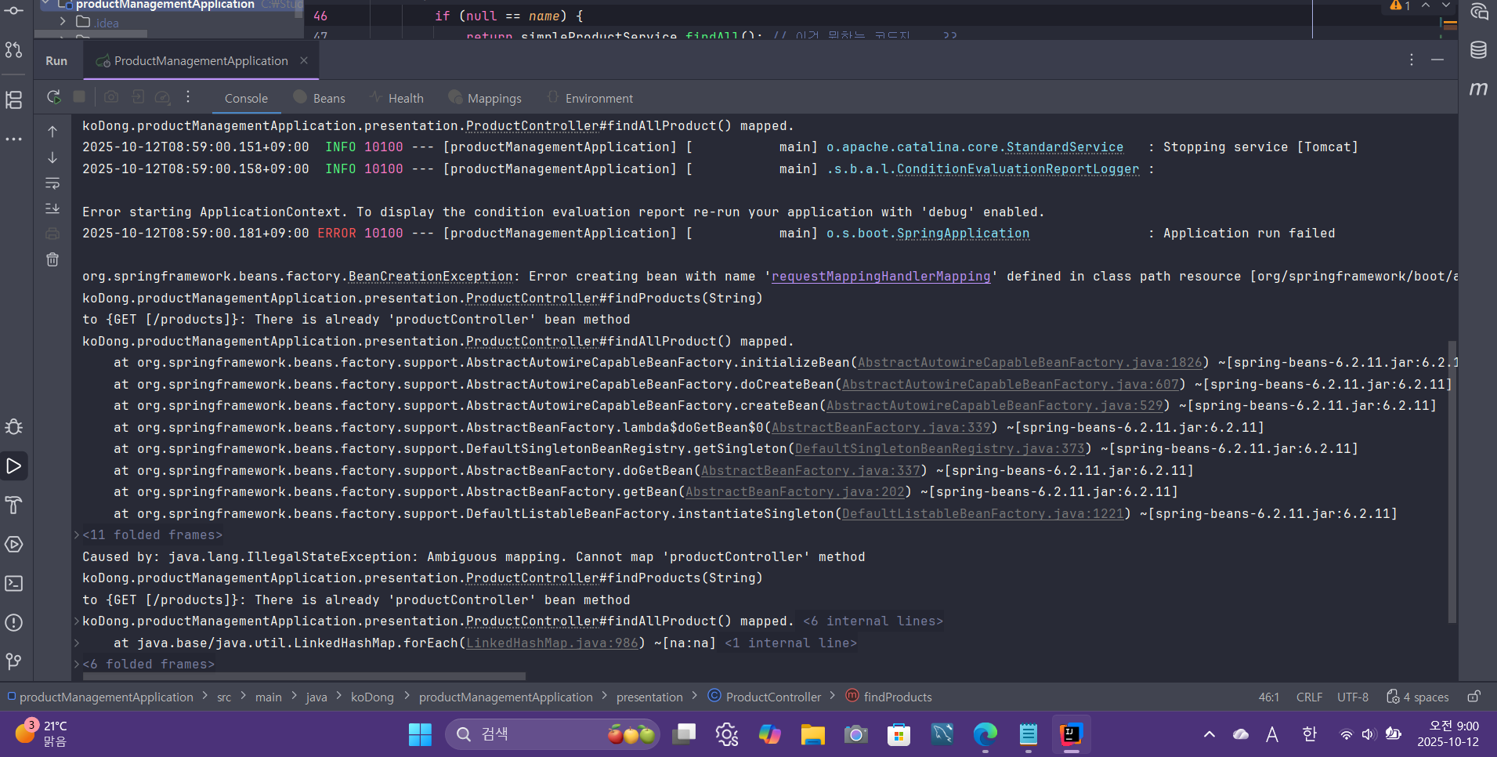Toggle scroll to end of console

[52, 208]
